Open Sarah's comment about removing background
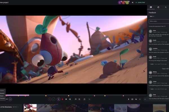This screenshot has width=169, height=112. point(159,42)
